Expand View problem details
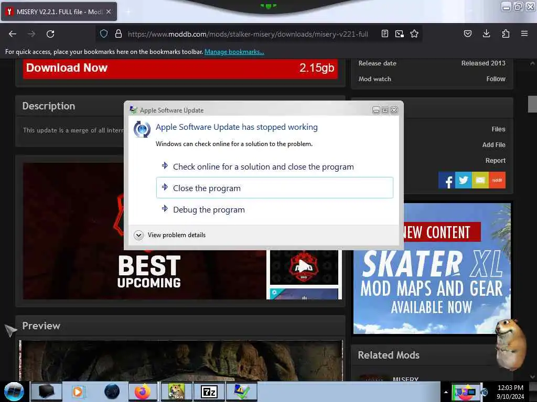 coord(170,235)
